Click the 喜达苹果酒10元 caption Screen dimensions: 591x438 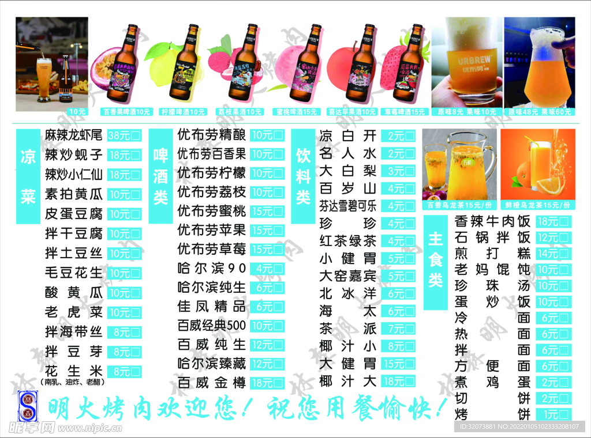click(352, 112)
